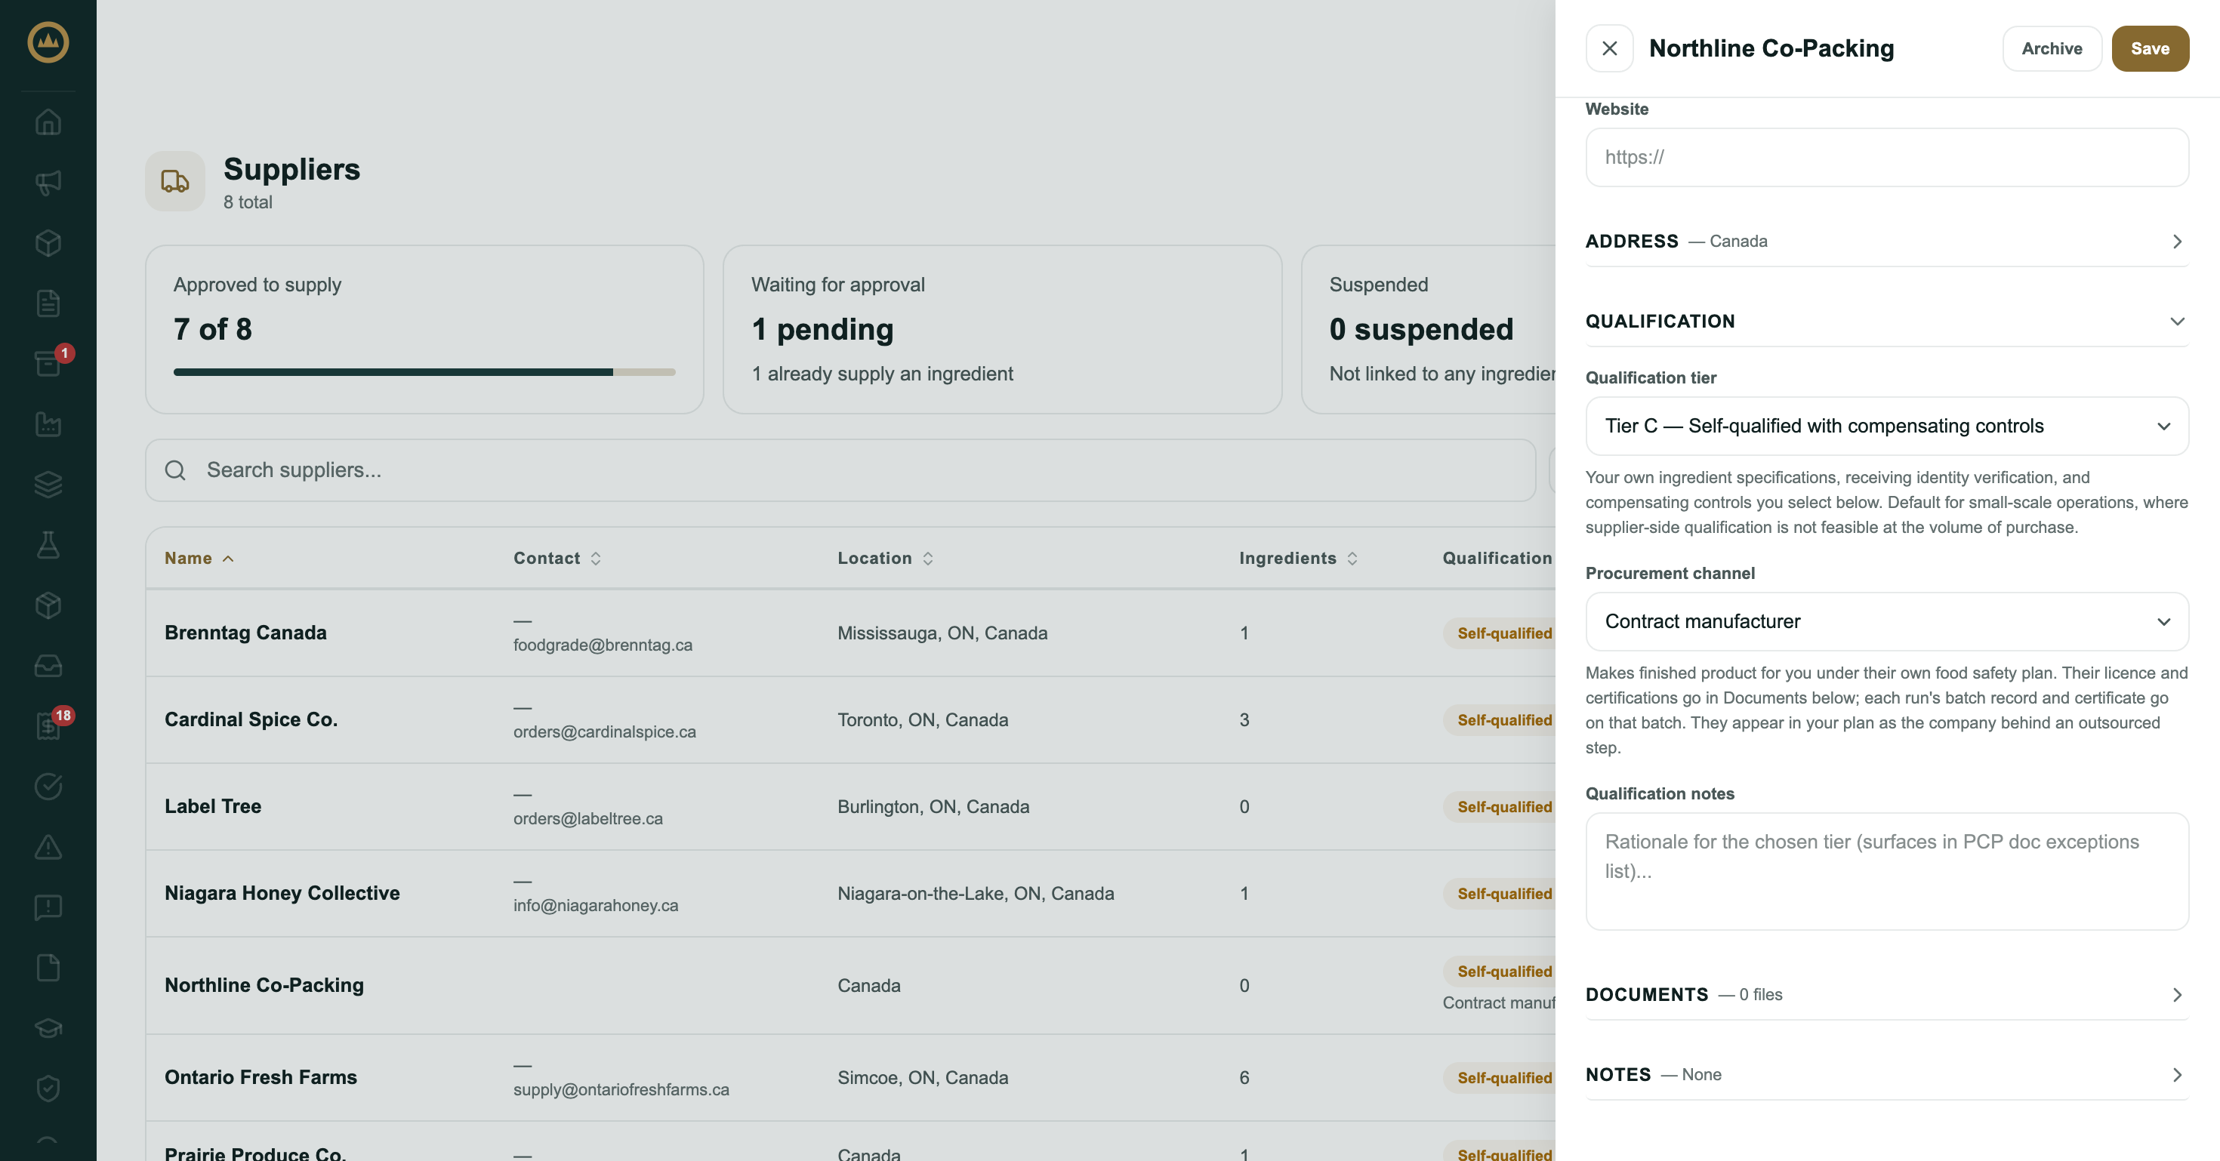Open the graduation cap training icon
The image size is (2220, 1161).
click(48, 1027)
